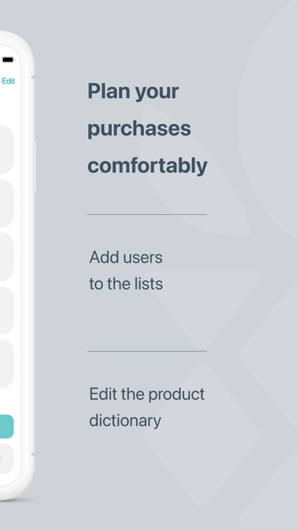Select the "to the lists" text line
The height and width of the screenshot is (530, 298).
pos(126,284)
